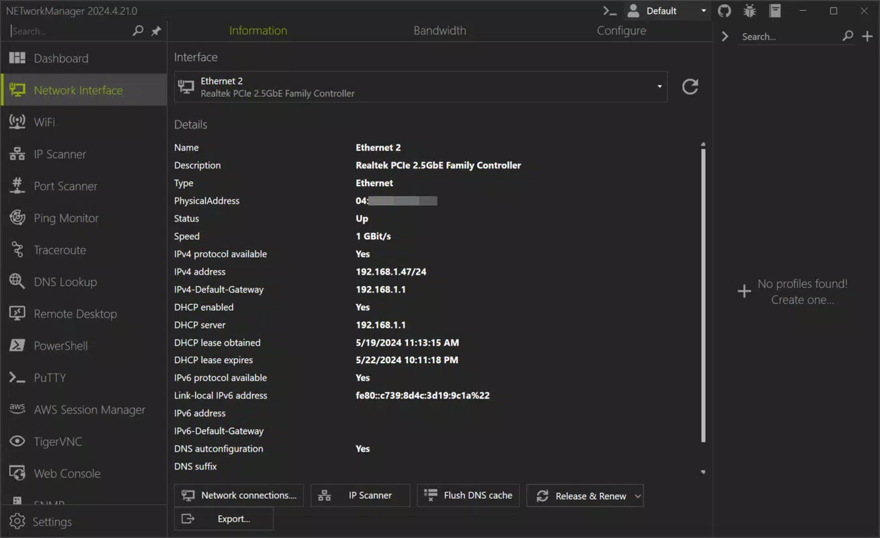880x538 pixels.
Task: Select the Type value Ethernet
Action: (x=374, y=183)
